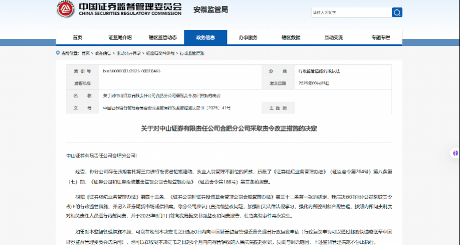The width and height of the screenshot is (460, 245).
Task: Click breadcrumb link 首页
Action: [86, 53]
